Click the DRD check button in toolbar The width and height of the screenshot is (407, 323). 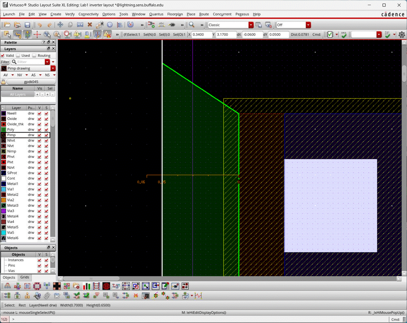click(x=343, y=35)
